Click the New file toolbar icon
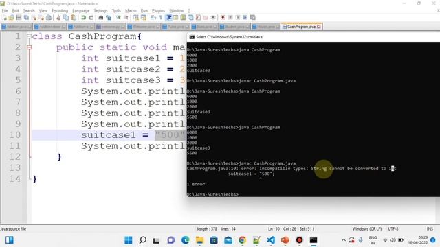 point(5,17)
